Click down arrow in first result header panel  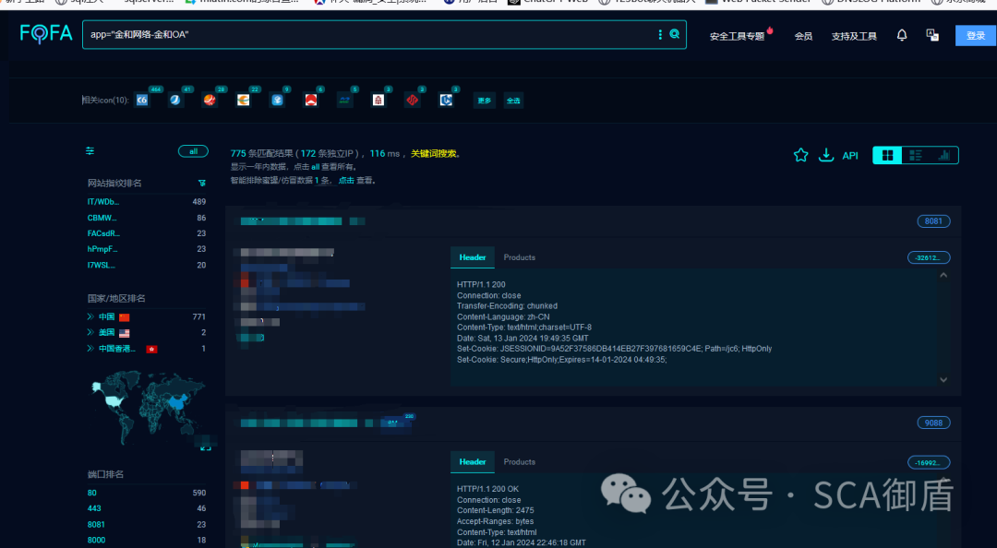[943, 379]
